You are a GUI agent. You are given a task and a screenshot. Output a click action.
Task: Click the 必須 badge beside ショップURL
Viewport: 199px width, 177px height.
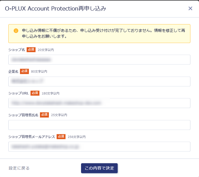pyautogui.click(x=35, y=93)
